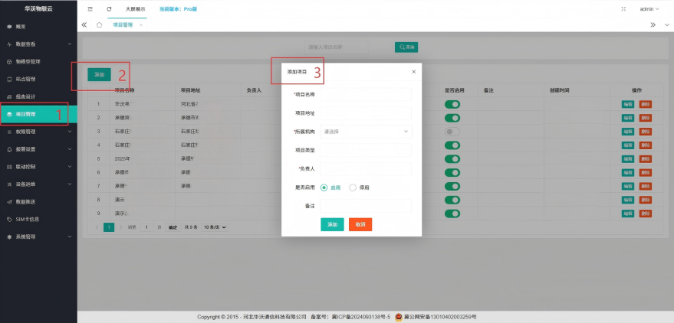This screenshot has width=674, height=323.
Task: Close the 添加项目 dialog with the X
Action: coord(414,71)
